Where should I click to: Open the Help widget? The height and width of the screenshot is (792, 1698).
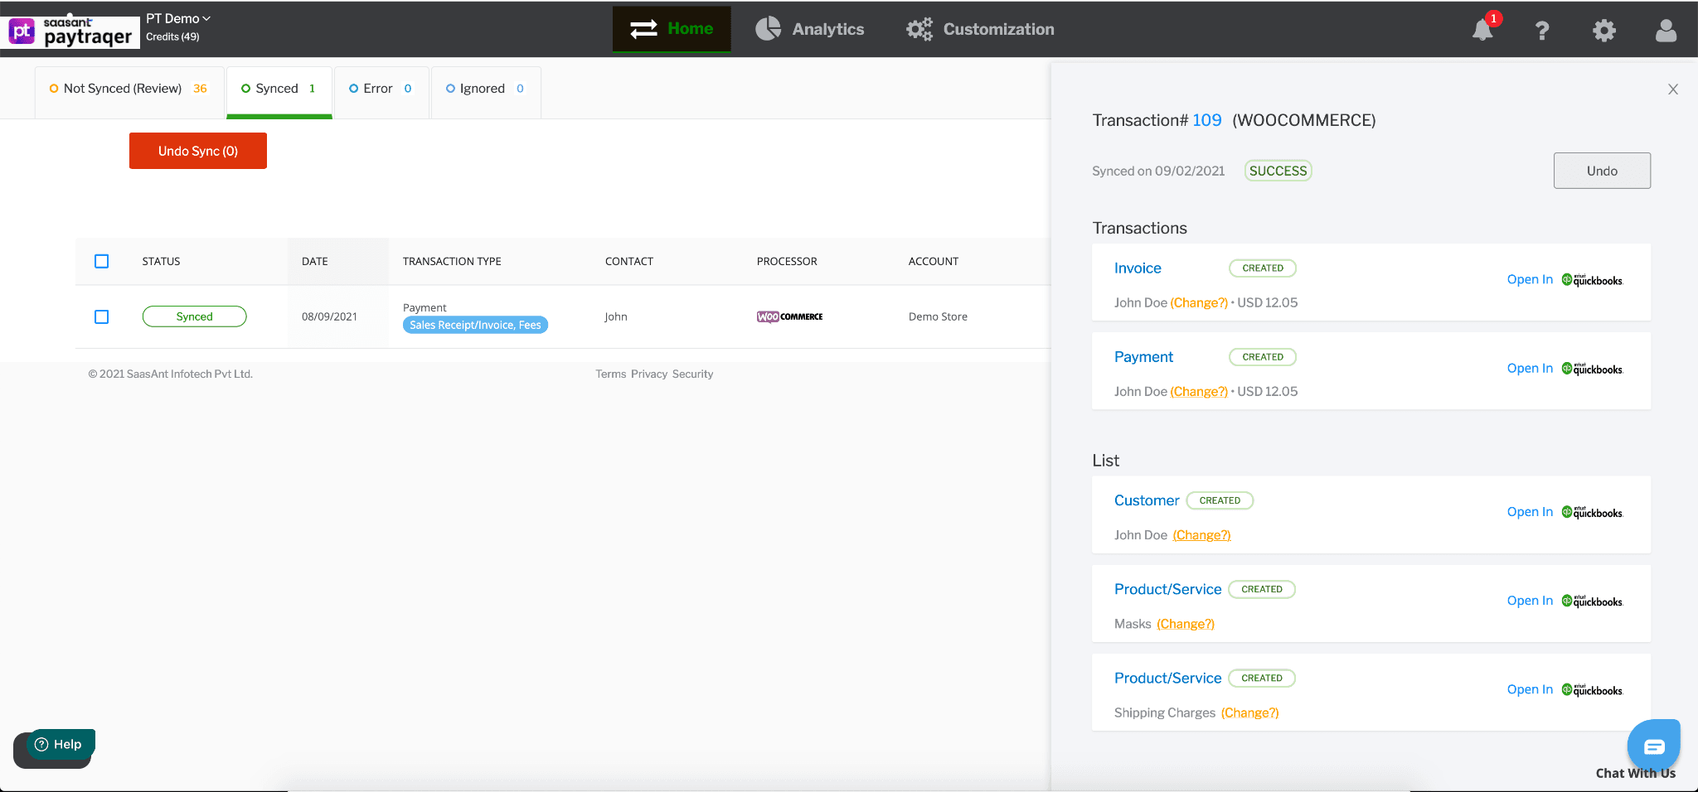tap(61, 744)
